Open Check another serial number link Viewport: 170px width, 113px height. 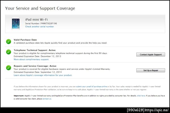(39, 27)
